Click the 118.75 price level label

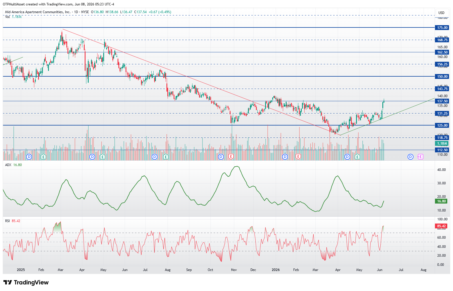442,138
